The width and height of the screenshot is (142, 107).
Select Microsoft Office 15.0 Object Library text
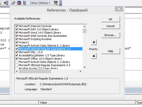pyautogui.click(x=40, y=59)
